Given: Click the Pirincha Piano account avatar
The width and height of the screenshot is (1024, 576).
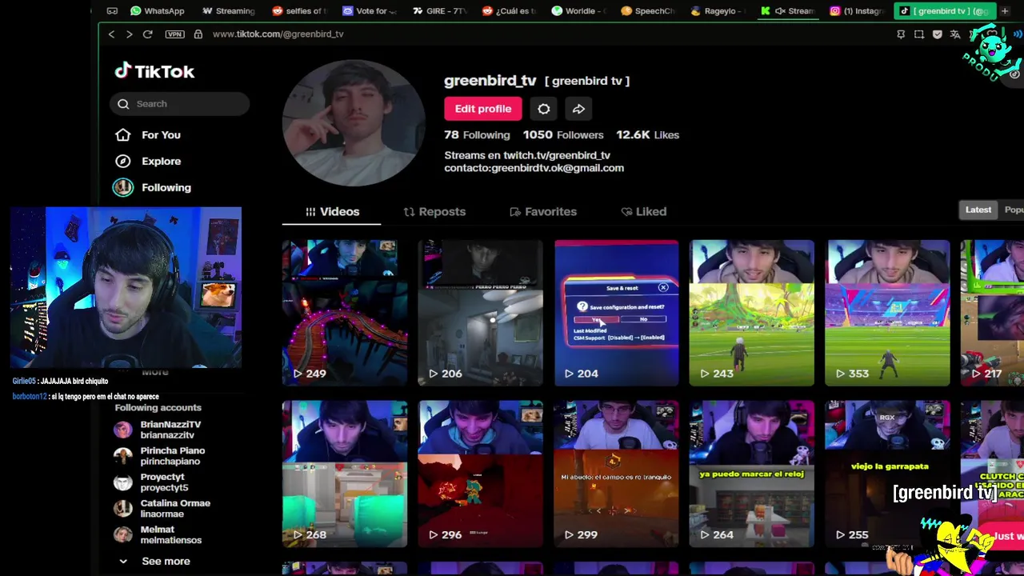Looking at the screenshot, I should (122, 456).
